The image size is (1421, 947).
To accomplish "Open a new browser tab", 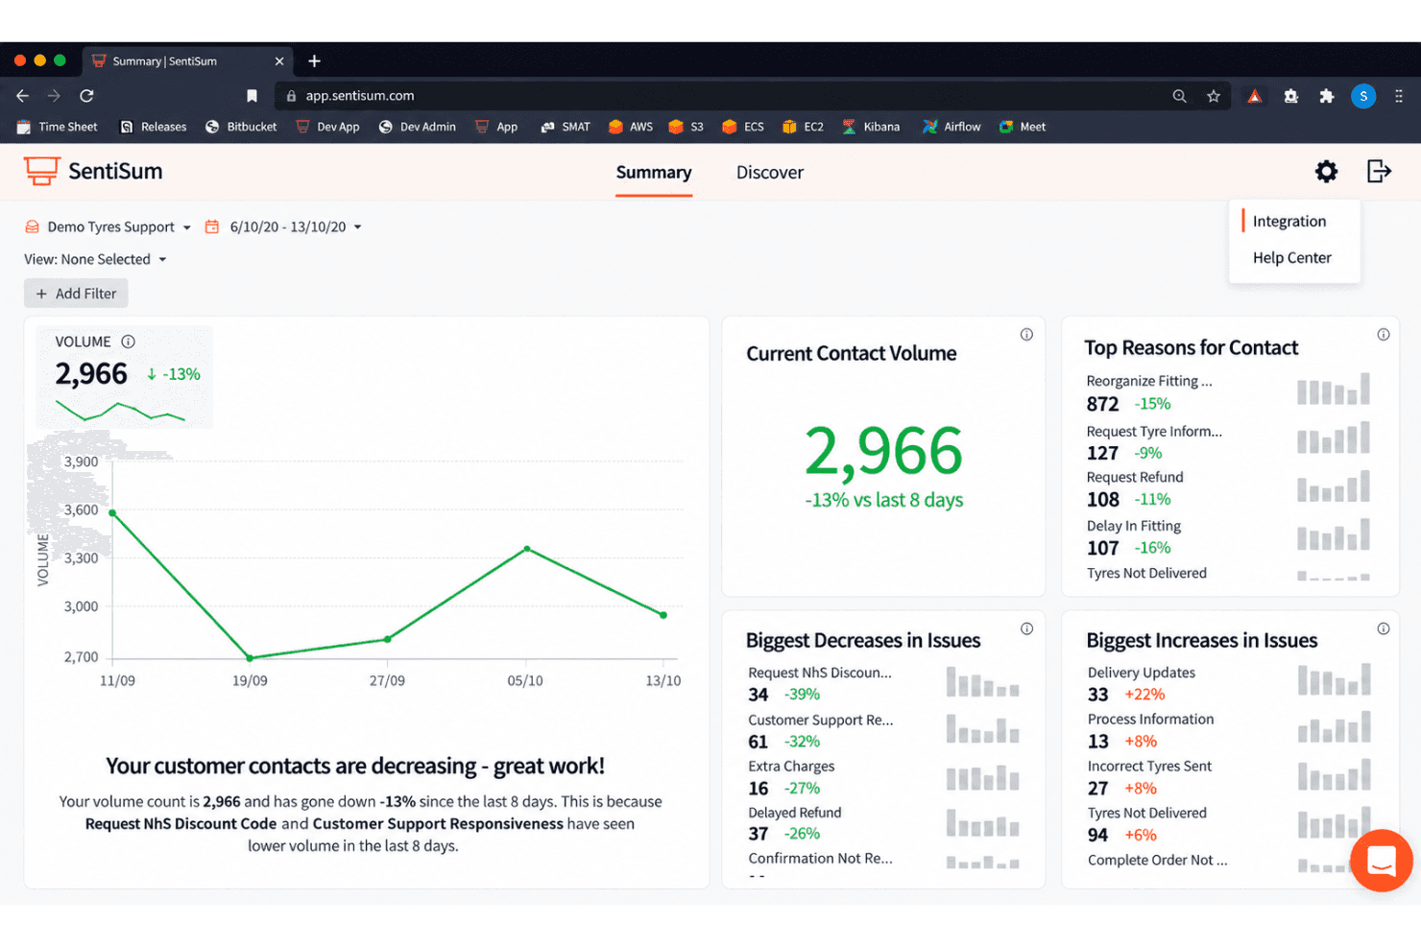I will (314, 61).
